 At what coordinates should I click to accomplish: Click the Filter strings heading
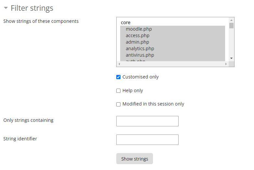tap(32, 8)
